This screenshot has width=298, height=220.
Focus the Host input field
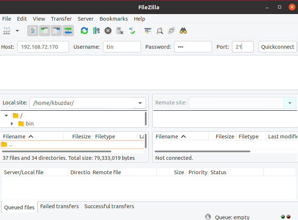coord(43,47)
